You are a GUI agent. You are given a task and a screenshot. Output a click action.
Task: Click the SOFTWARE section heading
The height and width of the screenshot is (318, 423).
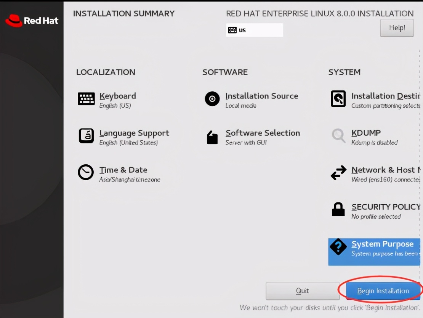[x=225, y=72]
